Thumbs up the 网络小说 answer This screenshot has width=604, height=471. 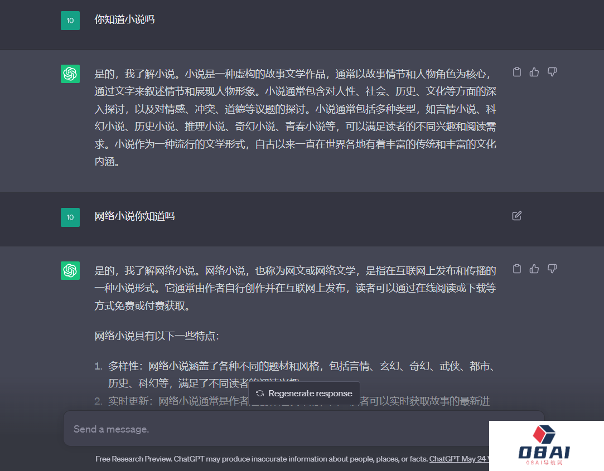534,269
